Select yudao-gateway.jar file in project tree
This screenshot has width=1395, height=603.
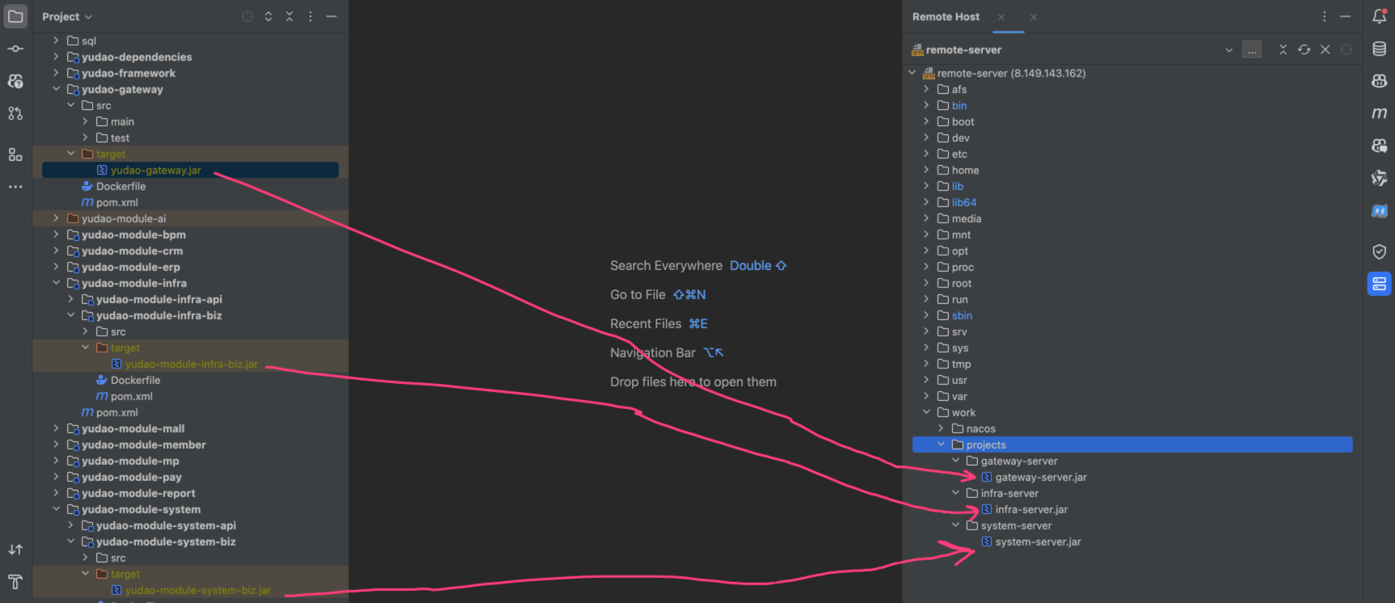click(155, 170)
